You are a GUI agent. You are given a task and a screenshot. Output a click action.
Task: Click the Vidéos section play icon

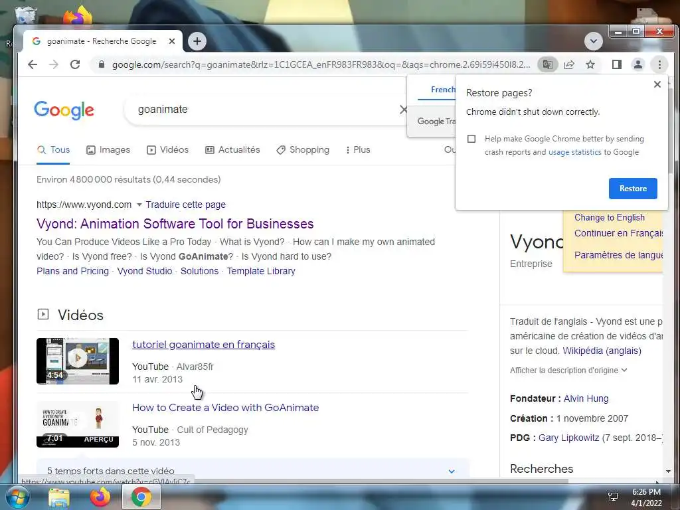tap(43, 314)
